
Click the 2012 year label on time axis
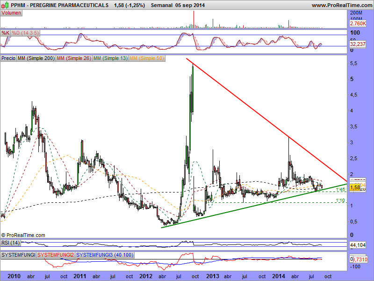(146, 276)
